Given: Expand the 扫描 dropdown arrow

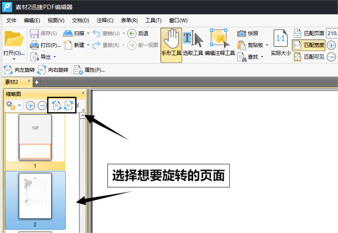Looking at the screenshot, I should (88, 34).
